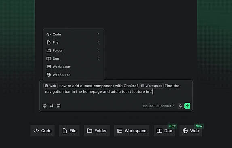Open the claude-3.5-sonnet model selector
Viewport: 232px width, 148px height.
(158, 106)
